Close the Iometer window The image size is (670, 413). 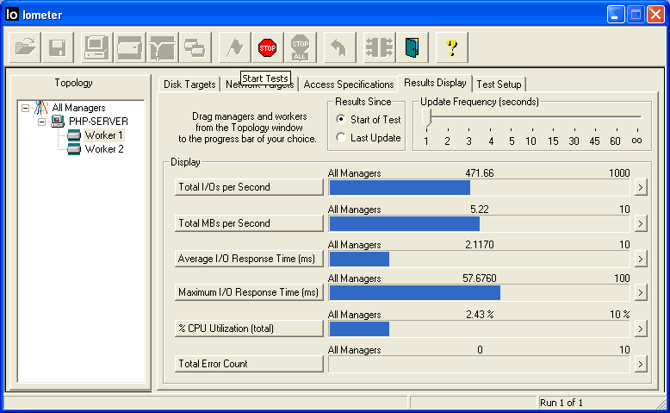(655, 15)
